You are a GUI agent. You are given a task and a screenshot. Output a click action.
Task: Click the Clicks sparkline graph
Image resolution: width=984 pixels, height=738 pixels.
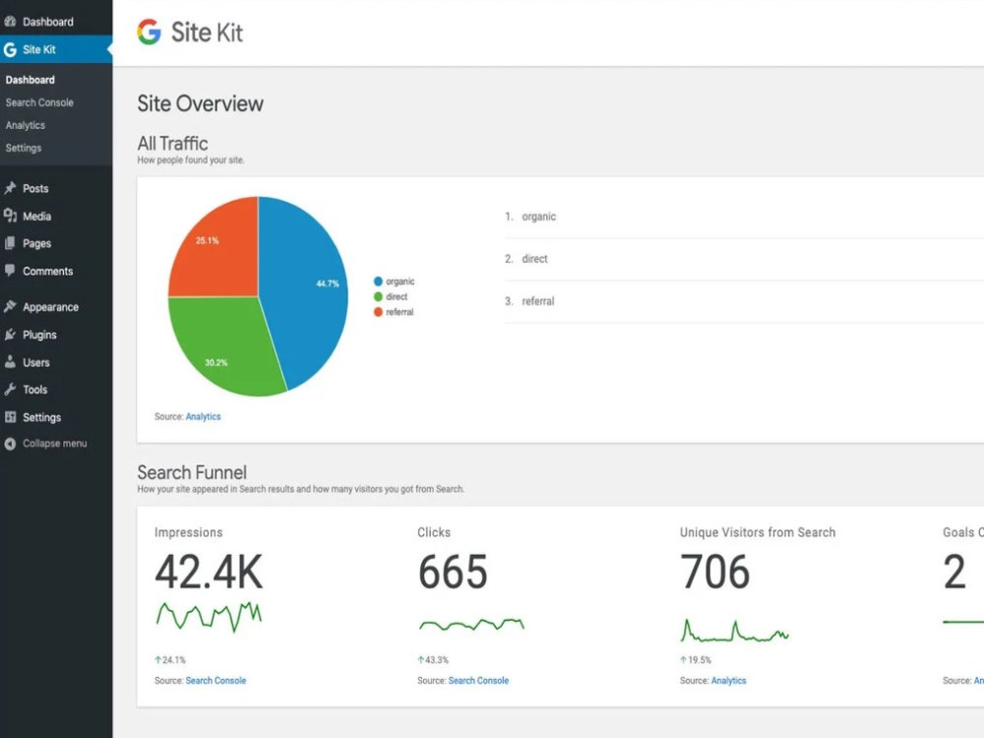click(x=471, y=625)
